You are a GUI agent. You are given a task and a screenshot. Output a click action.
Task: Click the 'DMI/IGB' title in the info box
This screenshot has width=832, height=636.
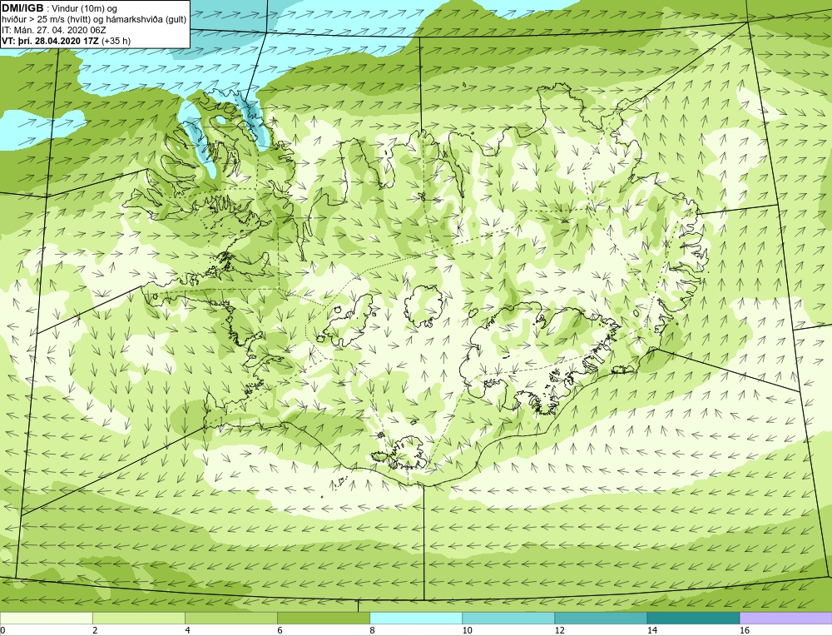click(22, 8)
